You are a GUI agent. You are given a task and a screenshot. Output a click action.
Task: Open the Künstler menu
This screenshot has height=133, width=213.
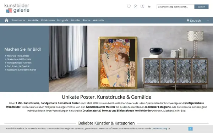pyautogui.click(x=75, y=20)
